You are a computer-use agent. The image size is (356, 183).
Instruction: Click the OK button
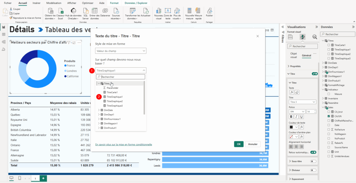[239, 144]
